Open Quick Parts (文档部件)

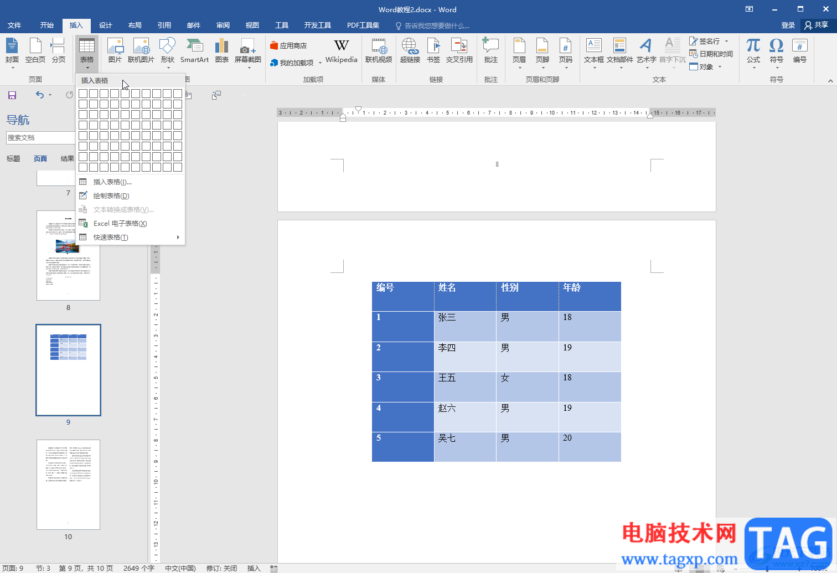tap(620, 53)
